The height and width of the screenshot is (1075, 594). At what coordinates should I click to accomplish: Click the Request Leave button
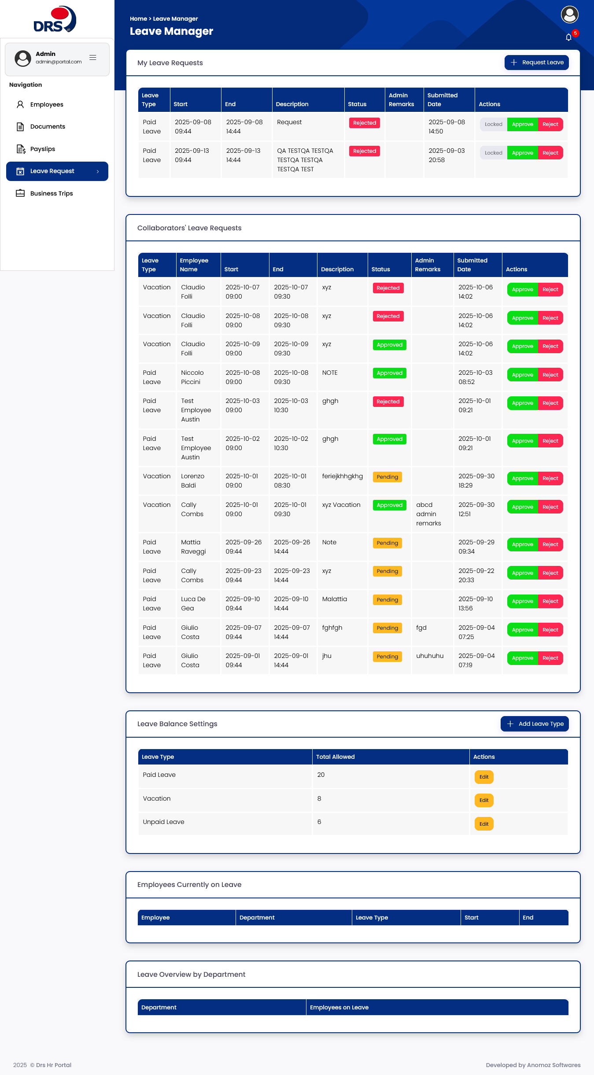[x=536, y=63]
